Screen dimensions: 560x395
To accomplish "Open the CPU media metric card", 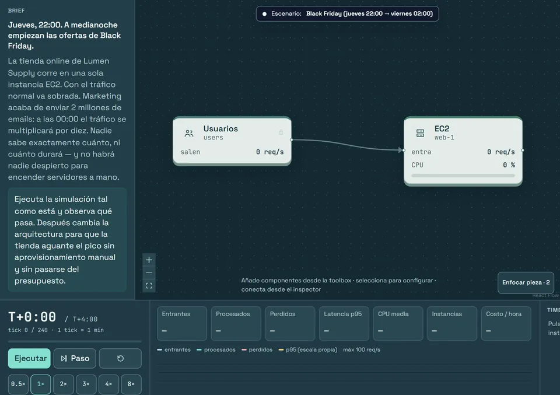I will pyautogui.click(x=398, y=323).
